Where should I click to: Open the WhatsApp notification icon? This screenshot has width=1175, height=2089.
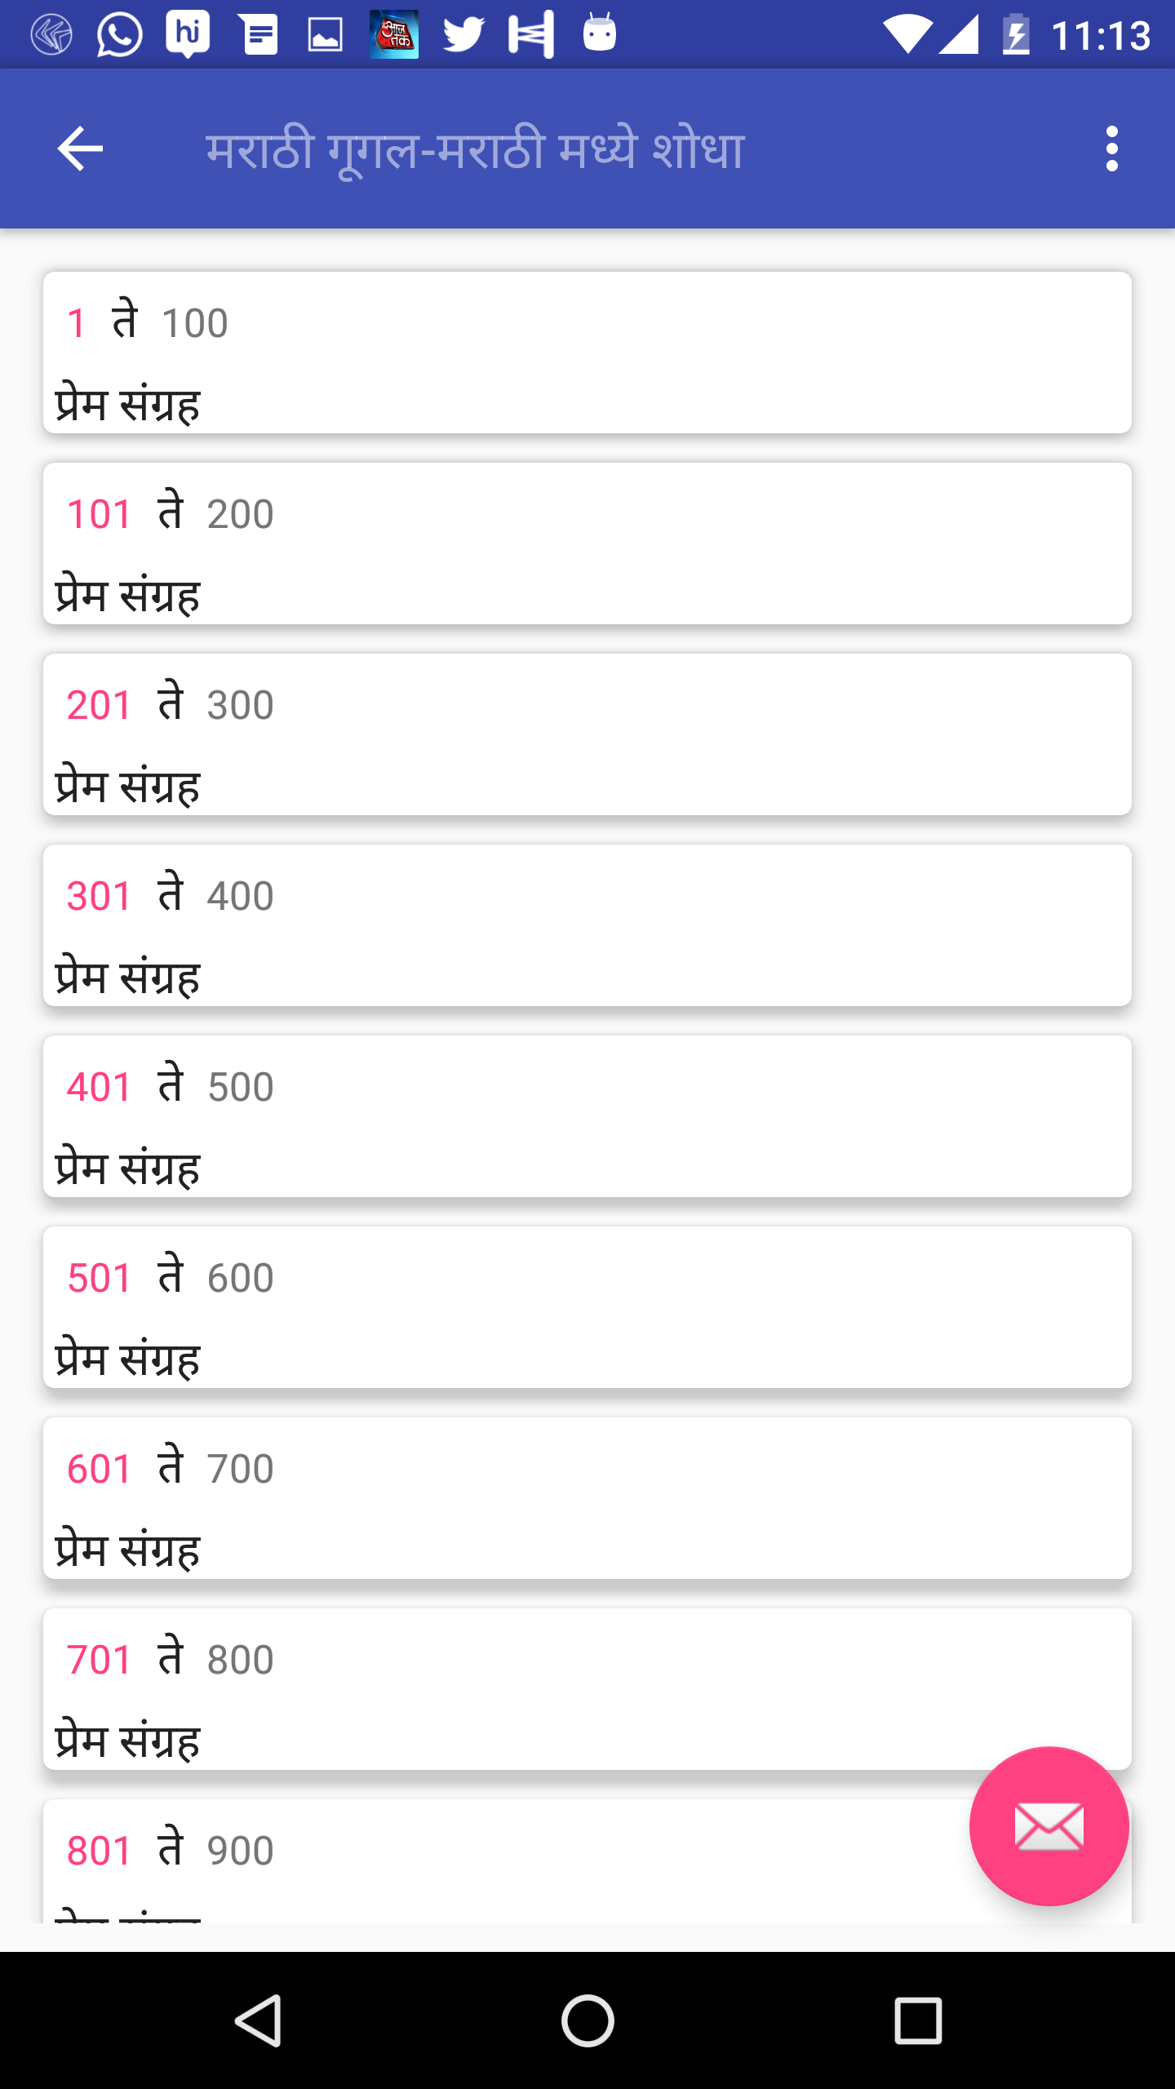click(120, 35)
